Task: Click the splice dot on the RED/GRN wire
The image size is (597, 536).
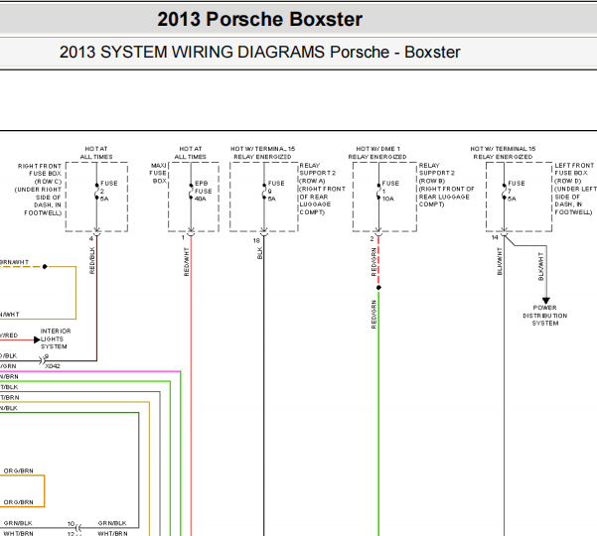Action: (x=378, y=288)
